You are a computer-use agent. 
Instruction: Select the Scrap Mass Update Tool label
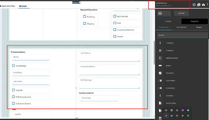86,93
